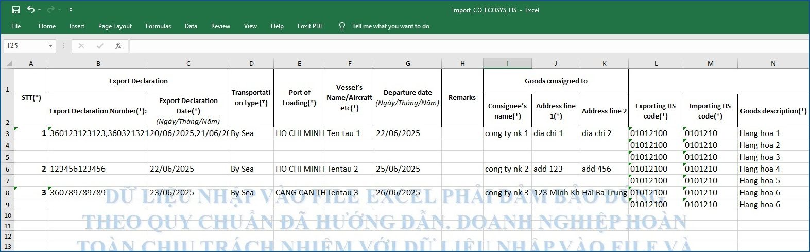Switch to the Data tab

click(x=191, y=26)
